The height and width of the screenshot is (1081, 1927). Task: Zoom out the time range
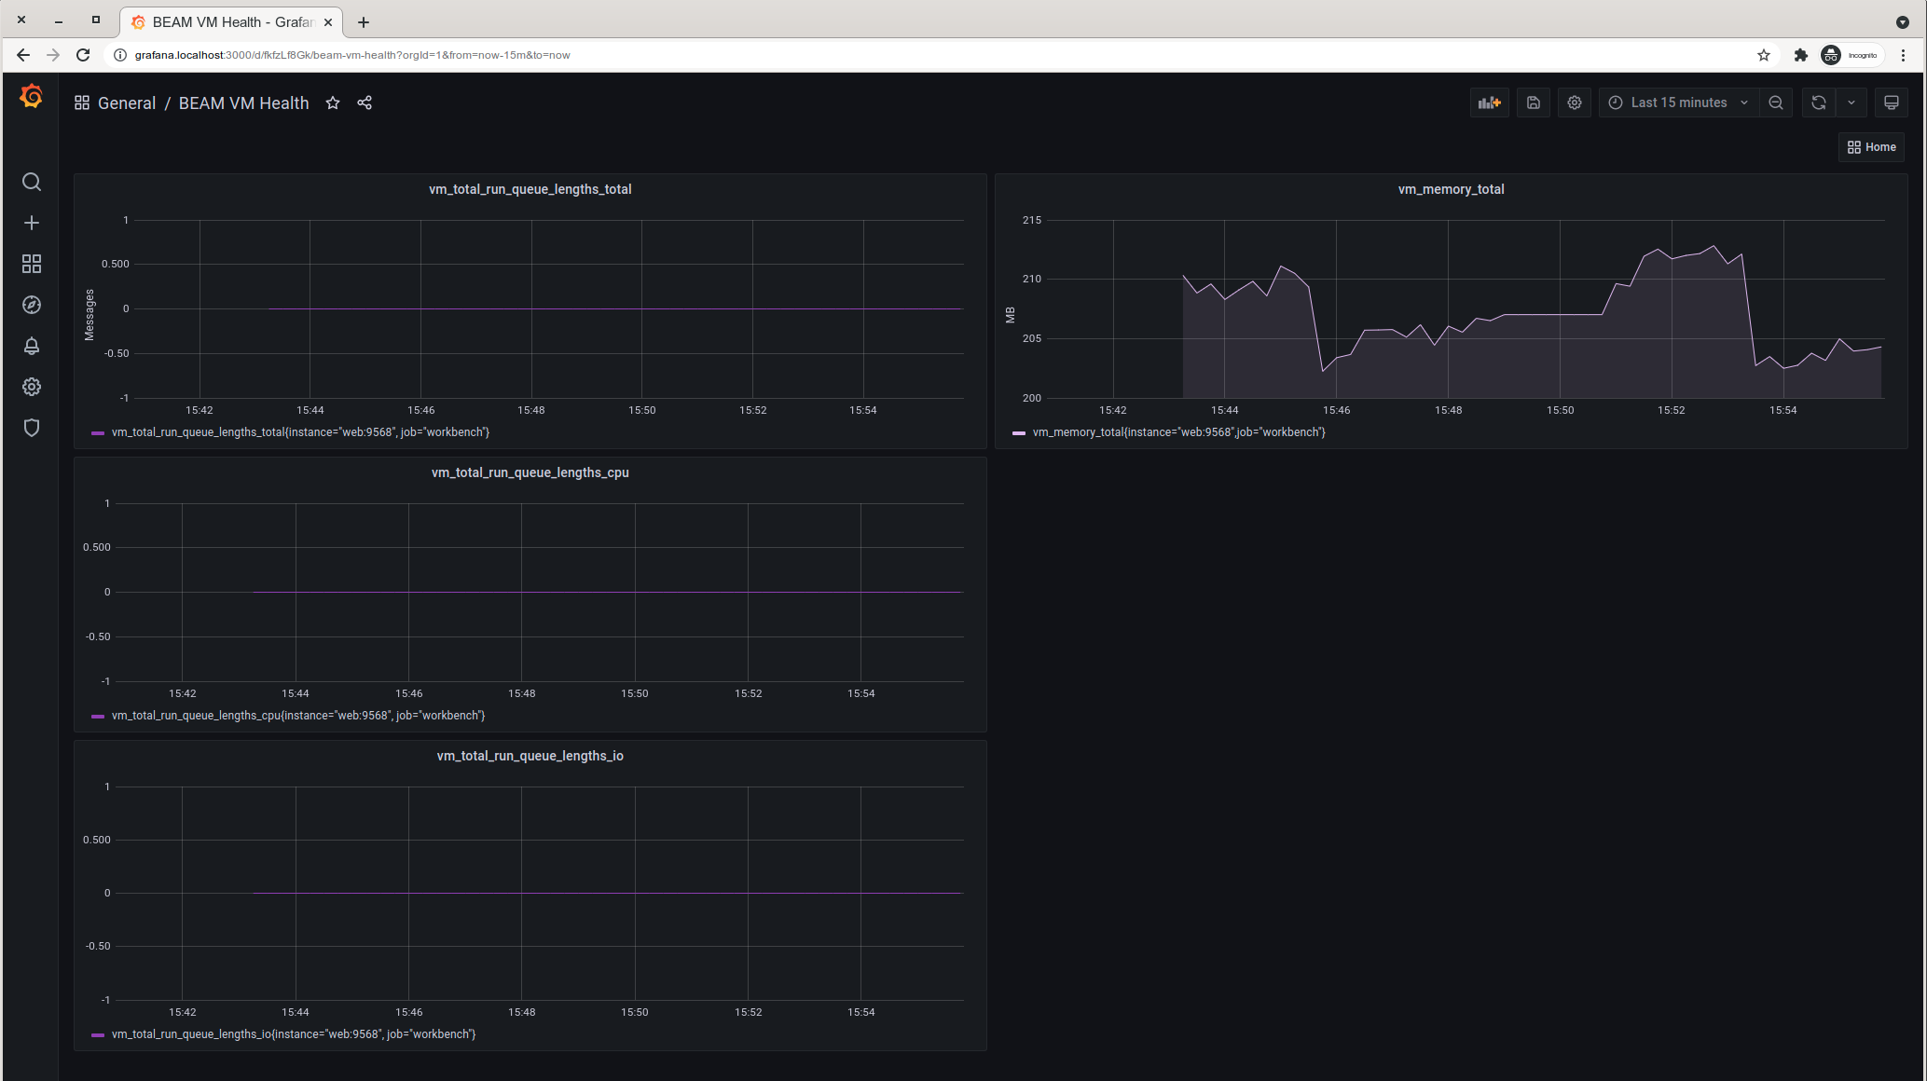click(1776, 103)
